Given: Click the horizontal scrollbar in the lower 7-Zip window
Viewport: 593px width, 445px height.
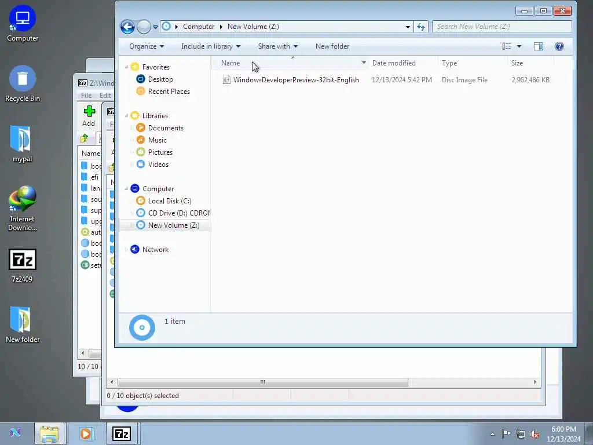Looking at the screenshot, I should point(262,382).
